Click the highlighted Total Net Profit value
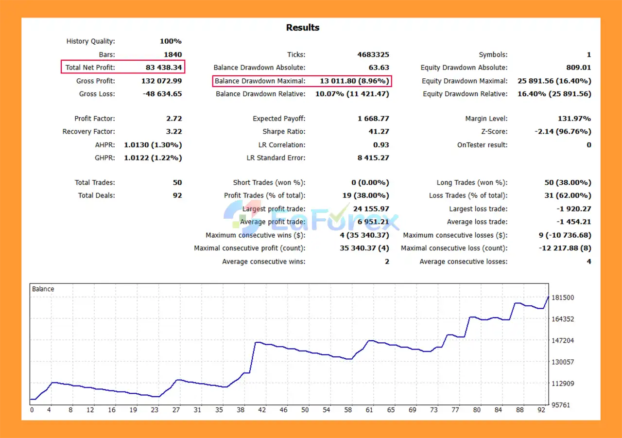The image size is (622, 438). [163, 68]
